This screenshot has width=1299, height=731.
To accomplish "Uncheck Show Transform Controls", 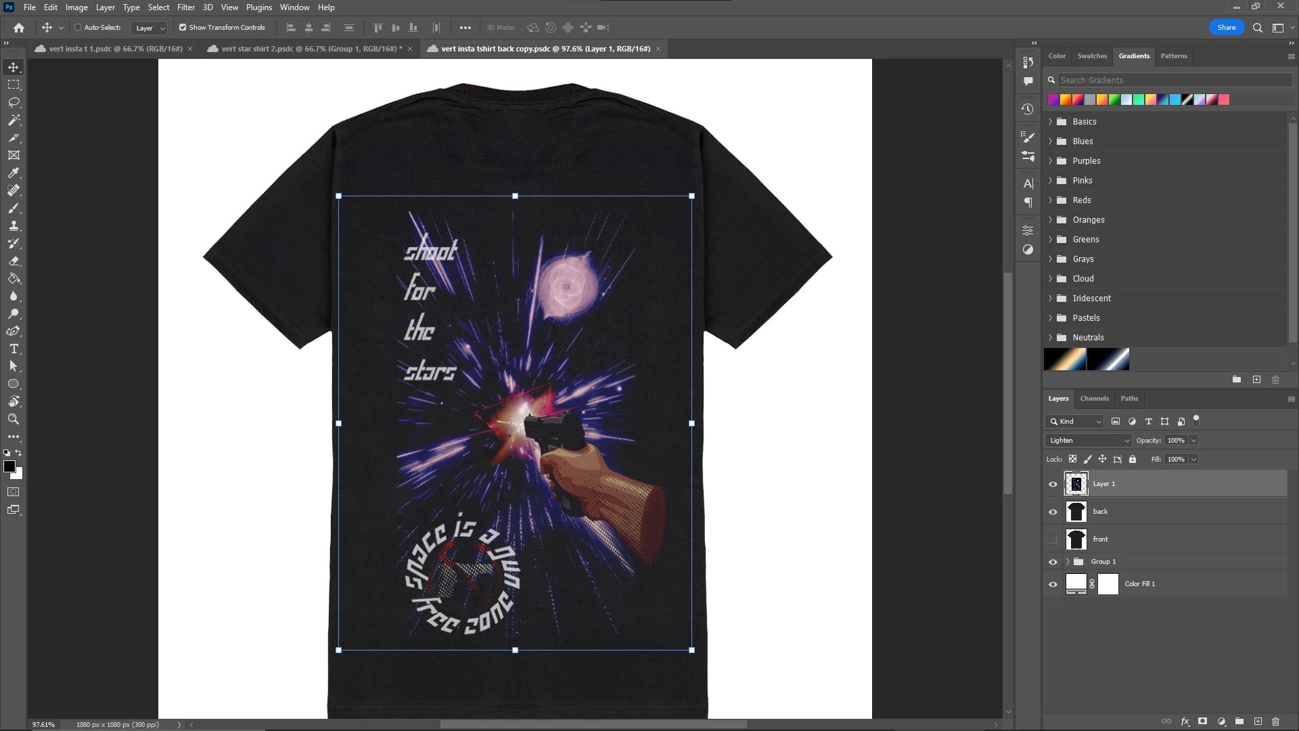I will (x=183, y=28).
